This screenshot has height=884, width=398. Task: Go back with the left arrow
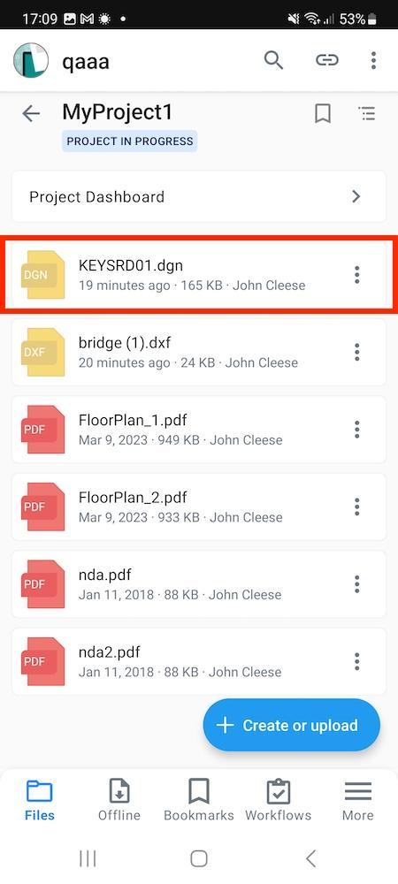pyautogui.click(x=31, y=114)
